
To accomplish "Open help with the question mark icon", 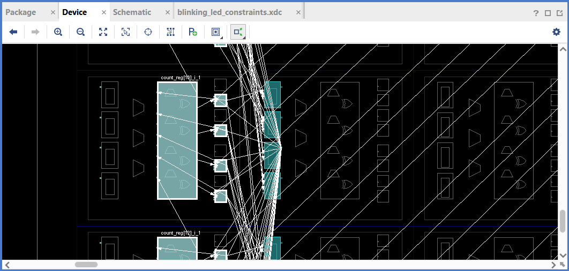I will (536, 13).
